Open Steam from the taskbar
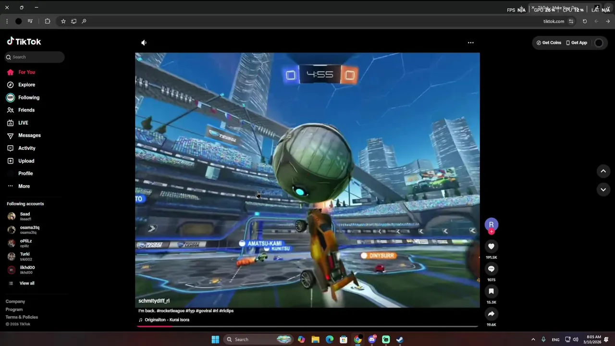 400,340
